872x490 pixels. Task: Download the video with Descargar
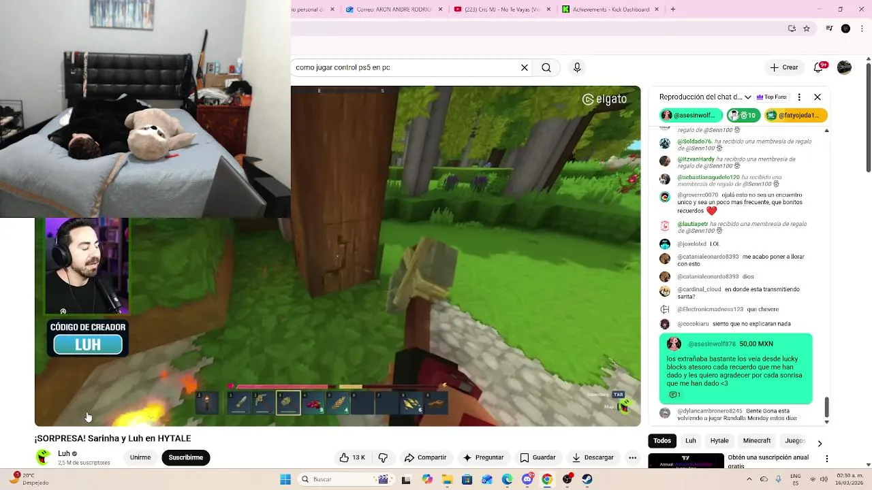593,457
